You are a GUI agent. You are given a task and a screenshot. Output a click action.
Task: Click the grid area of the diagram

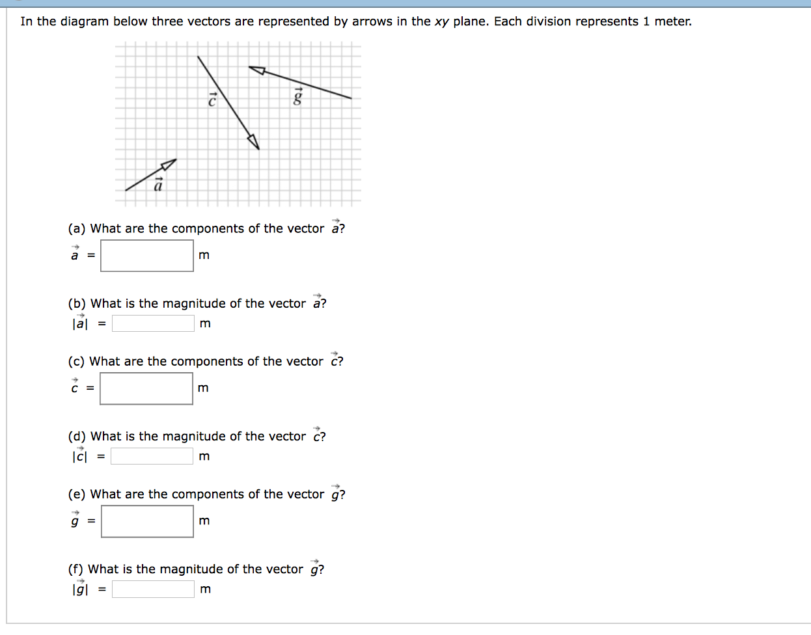(238, 124)
